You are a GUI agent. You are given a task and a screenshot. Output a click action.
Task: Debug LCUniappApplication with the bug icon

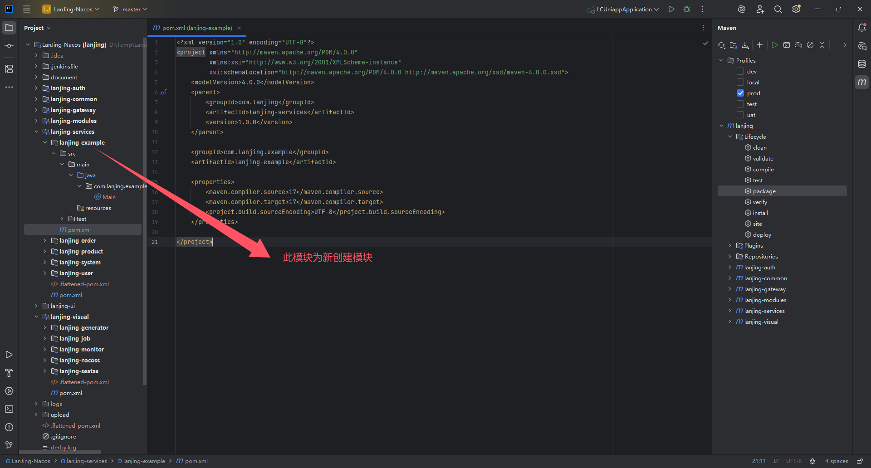687,9
